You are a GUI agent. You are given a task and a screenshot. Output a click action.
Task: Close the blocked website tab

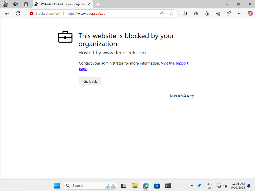pos(89,4)
